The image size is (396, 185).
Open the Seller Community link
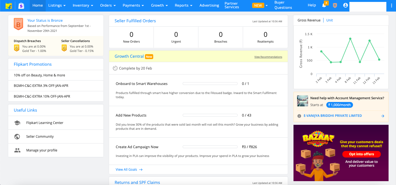pyautogui.click(x=40, y=137)
